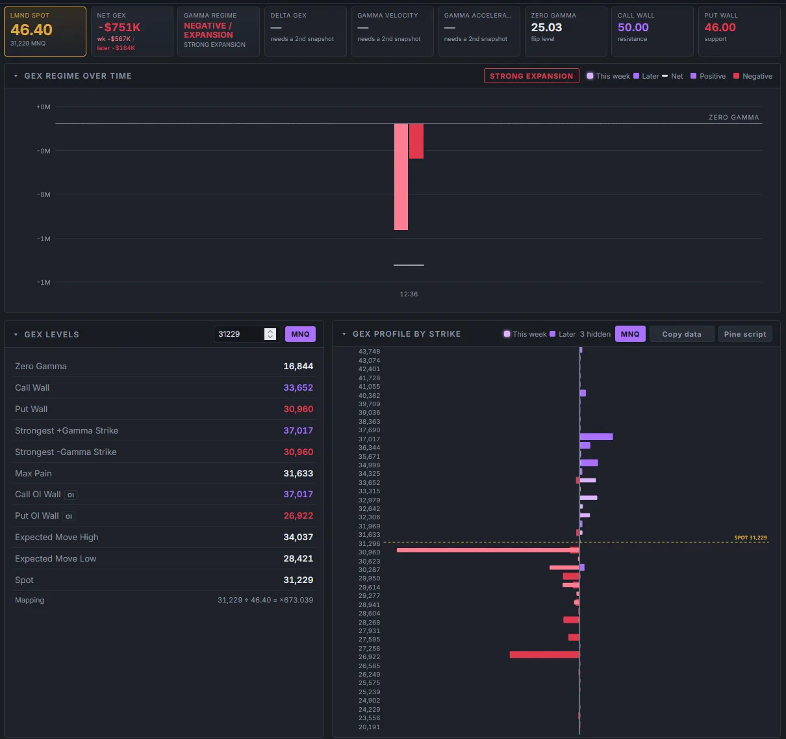786x739 pixels.
Task: Click the purple bar at strike 37,017
Action: 596,437
